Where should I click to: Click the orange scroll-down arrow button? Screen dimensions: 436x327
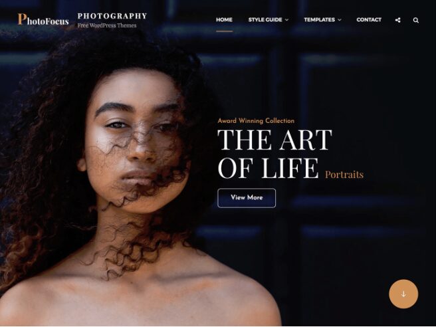[403, 294]
